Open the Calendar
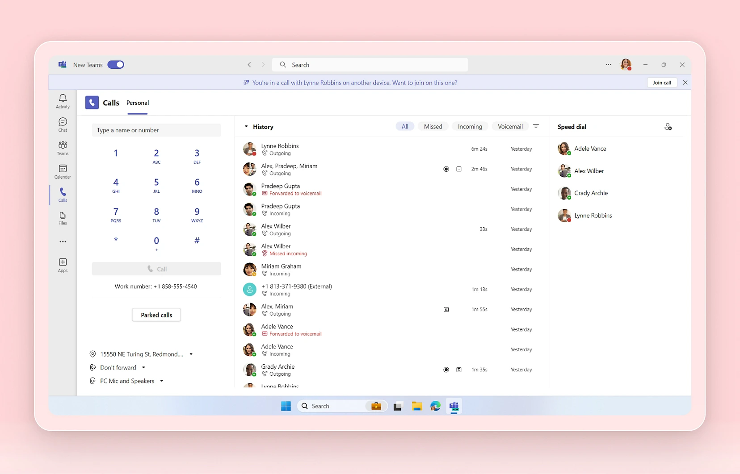The image size is (740, 474). (63, 171)
